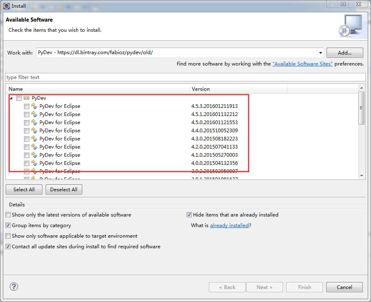Image resolution: width=371 pixels, height=302 pixels.
Task: Toggle Group items by category
Action: coord(8,225)
